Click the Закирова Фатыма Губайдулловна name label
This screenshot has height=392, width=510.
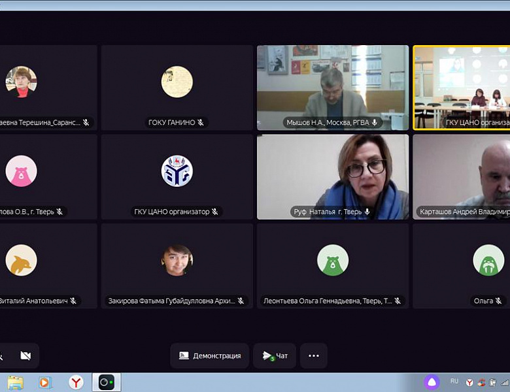tap(171, 301)
